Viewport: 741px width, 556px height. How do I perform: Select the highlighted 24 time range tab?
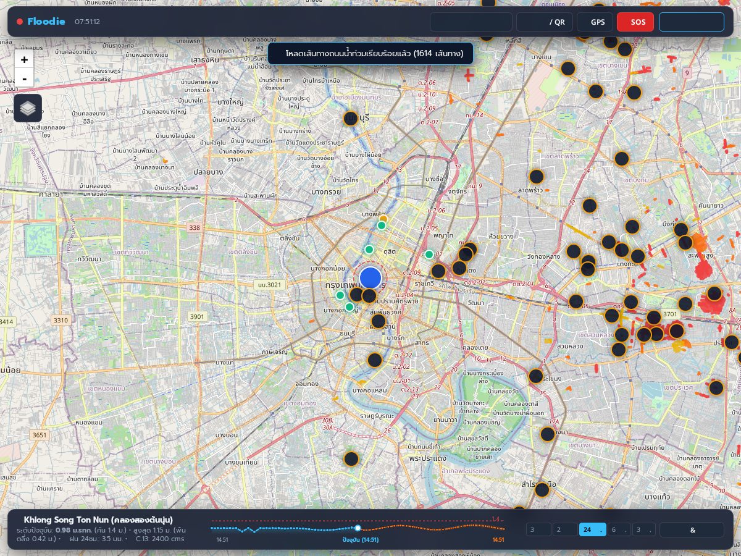(592, 529)
